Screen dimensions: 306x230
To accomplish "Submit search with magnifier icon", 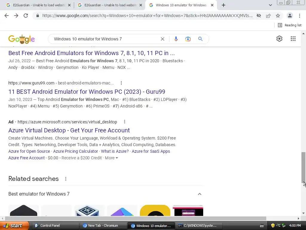I will click(x=200, y=39).
